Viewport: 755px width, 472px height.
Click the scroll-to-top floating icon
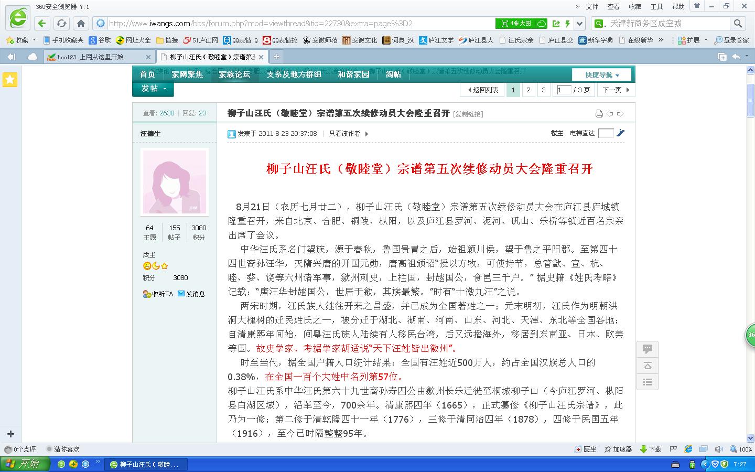pos(648,366)
